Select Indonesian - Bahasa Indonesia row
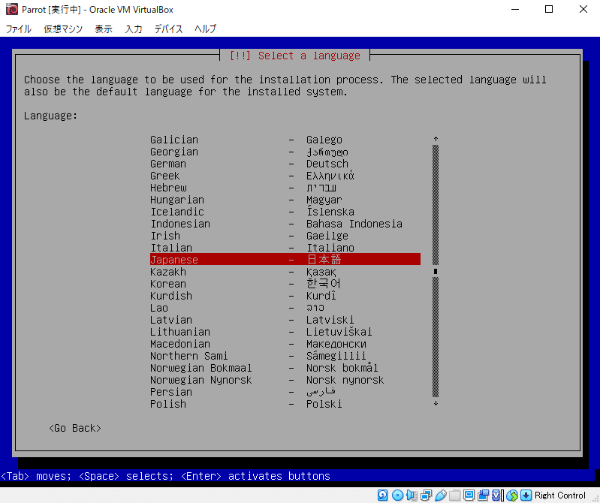Screen dimensions: 600x503 pyautogui.click(x=285, y=224)
